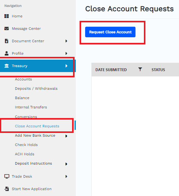Viewport: 179px width, 196px height.
Task: Select the Treasury menu item
Action: coord(20,66)
